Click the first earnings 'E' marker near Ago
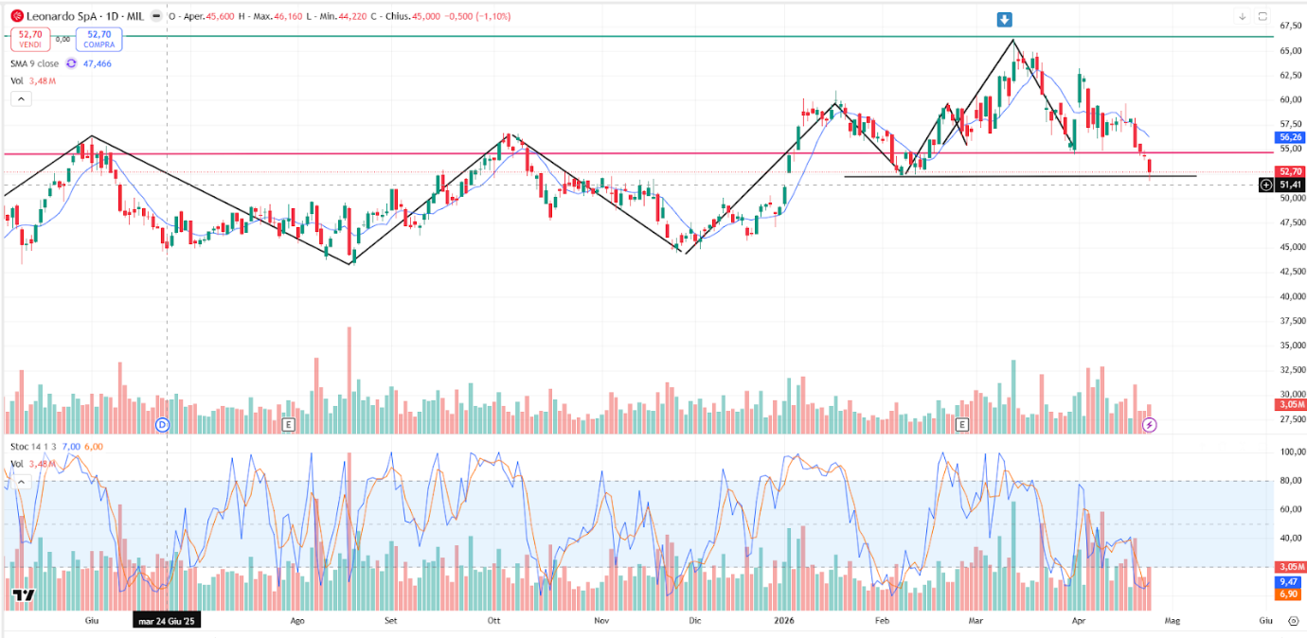 289,425
